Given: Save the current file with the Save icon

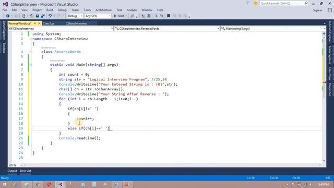Looking at the screenshot, I should (37, 16).
